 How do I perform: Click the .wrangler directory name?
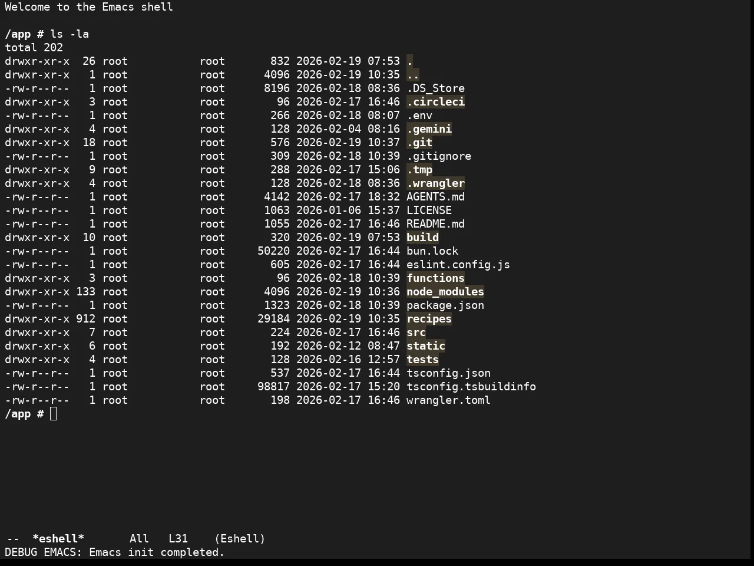click(435, 183)
